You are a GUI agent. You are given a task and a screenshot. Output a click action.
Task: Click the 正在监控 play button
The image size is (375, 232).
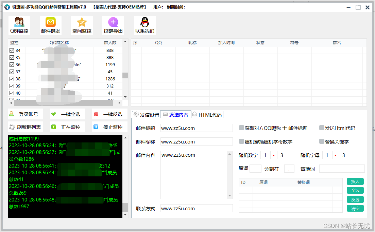68,127
